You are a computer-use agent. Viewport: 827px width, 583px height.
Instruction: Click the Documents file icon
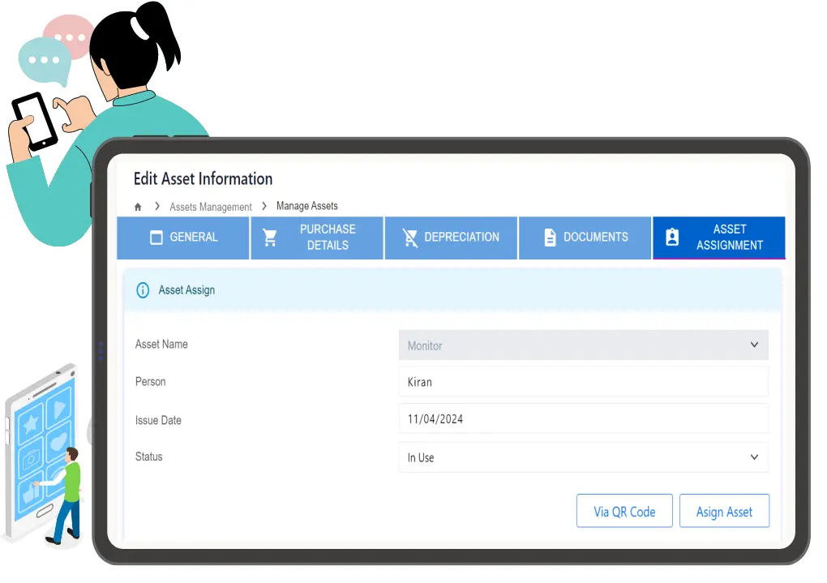pos(550,238)
